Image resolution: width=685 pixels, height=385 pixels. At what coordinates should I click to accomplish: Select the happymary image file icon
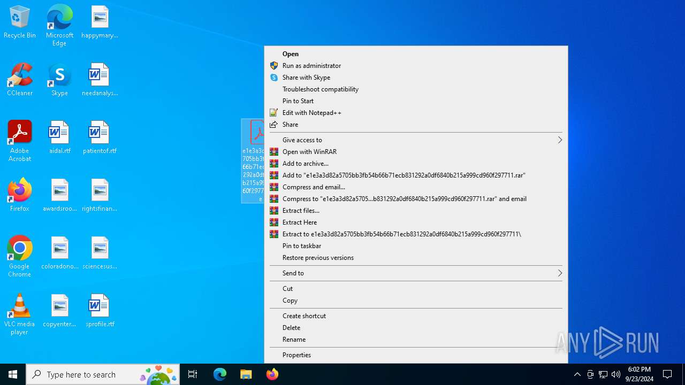pyautogui.click(x=100, y=22)
